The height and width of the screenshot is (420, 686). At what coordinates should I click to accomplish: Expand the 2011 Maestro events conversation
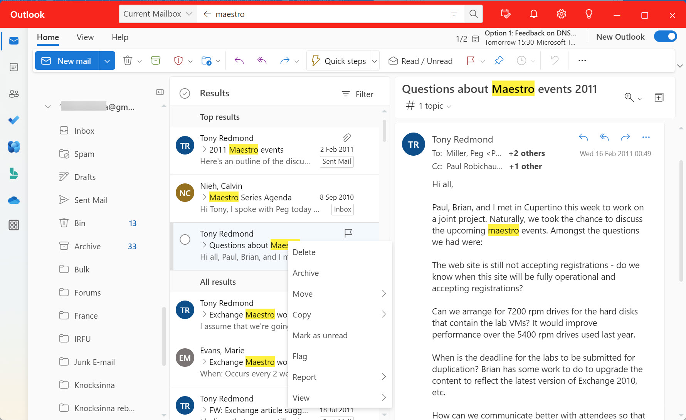(x=204, y=150)
